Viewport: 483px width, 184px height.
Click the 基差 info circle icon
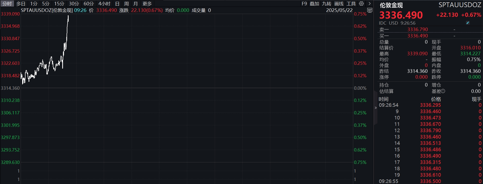[x=443, y=91]
